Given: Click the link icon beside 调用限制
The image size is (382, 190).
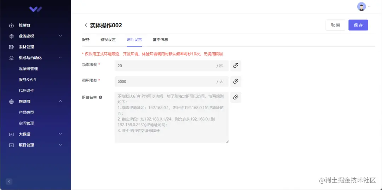Looking at the screenshot, I should click(x=236, y=81).
